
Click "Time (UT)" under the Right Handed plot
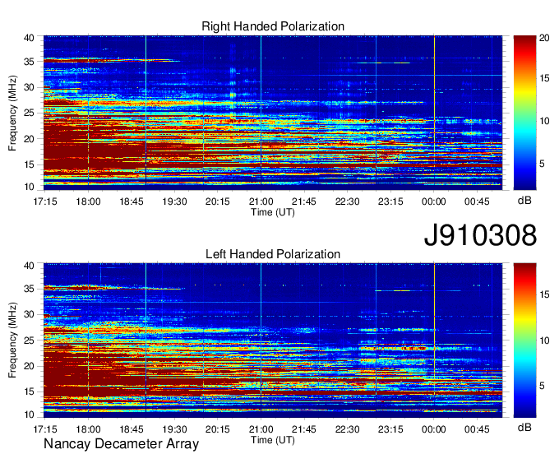273,212
